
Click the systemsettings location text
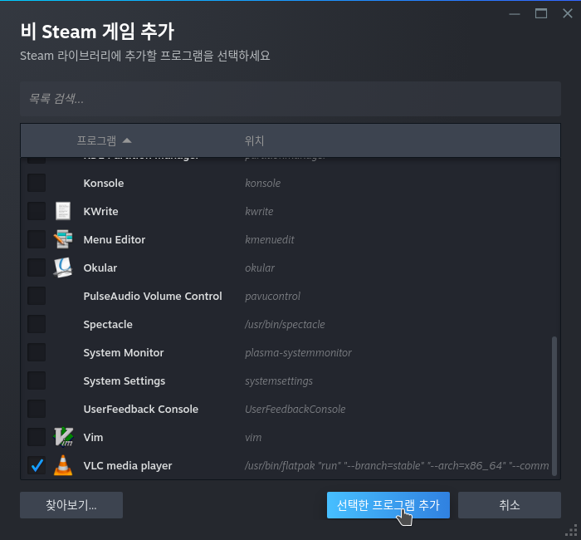coord(279,380)
